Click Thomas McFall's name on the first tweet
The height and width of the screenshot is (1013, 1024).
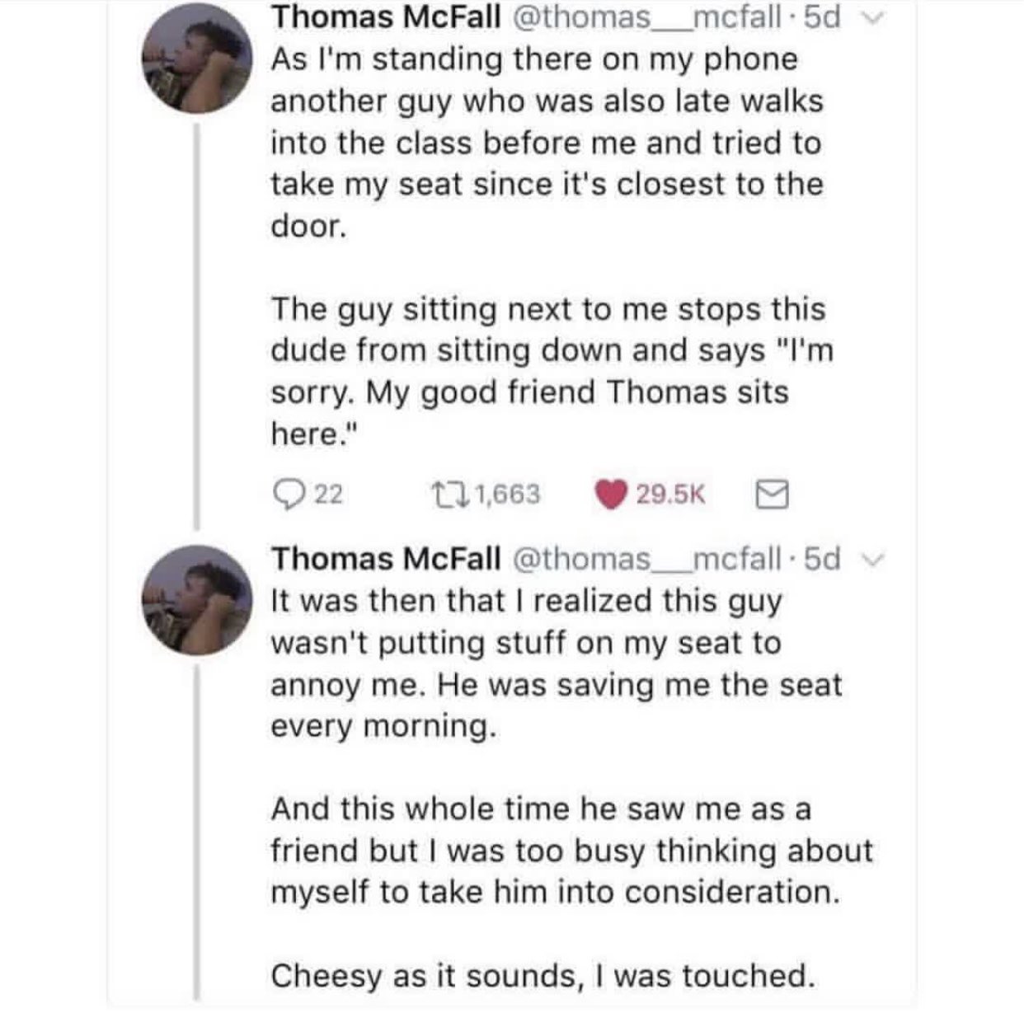386,18
